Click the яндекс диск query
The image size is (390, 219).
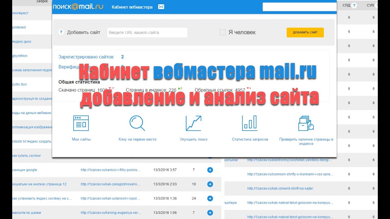point(22,41)
